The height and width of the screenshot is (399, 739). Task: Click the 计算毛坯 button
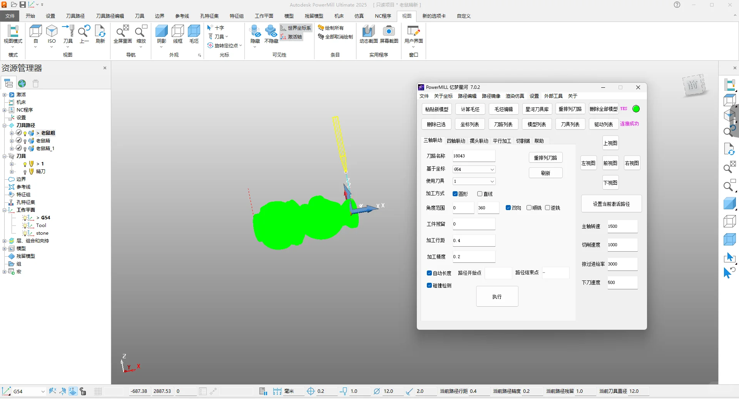470,109
